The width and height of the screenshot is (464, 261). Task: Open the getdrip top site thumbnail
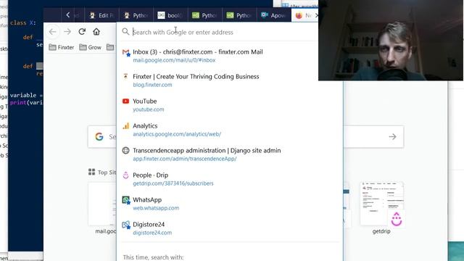pyautogui.click(x=382, y=204)
